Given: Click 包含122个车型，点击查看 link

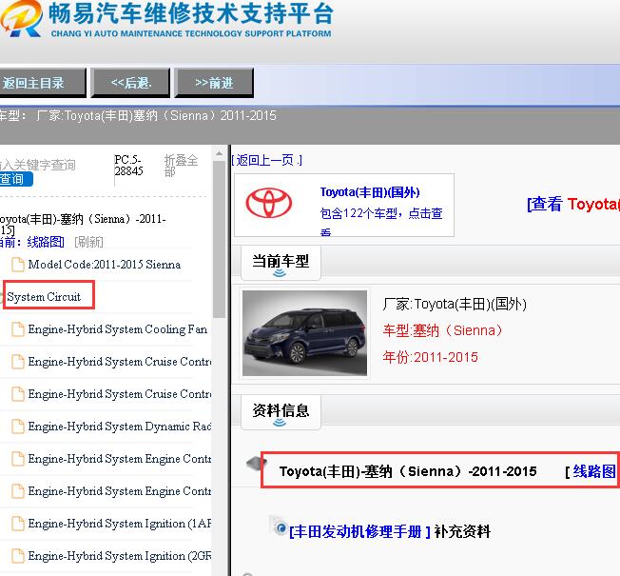Looking at the screenshot, I should 381,220.
